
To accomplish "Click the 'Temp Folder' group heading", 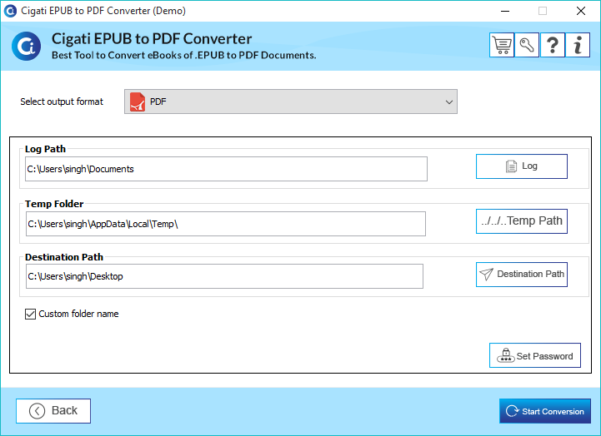I will click(x=54, y=204).
